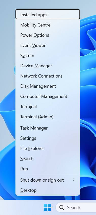The width and height of the screenshot is (96, 215).
Task: Click the taskbar Search box
Action: click(76, 207)
